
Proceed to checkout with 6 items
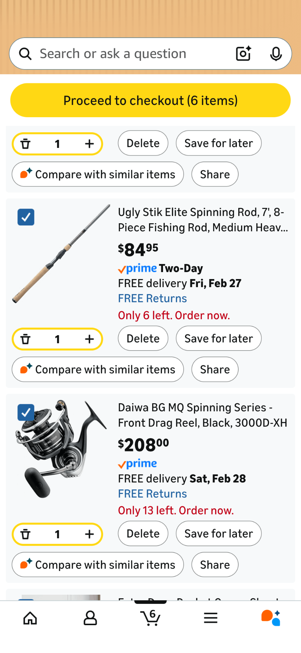pos(150,100)
